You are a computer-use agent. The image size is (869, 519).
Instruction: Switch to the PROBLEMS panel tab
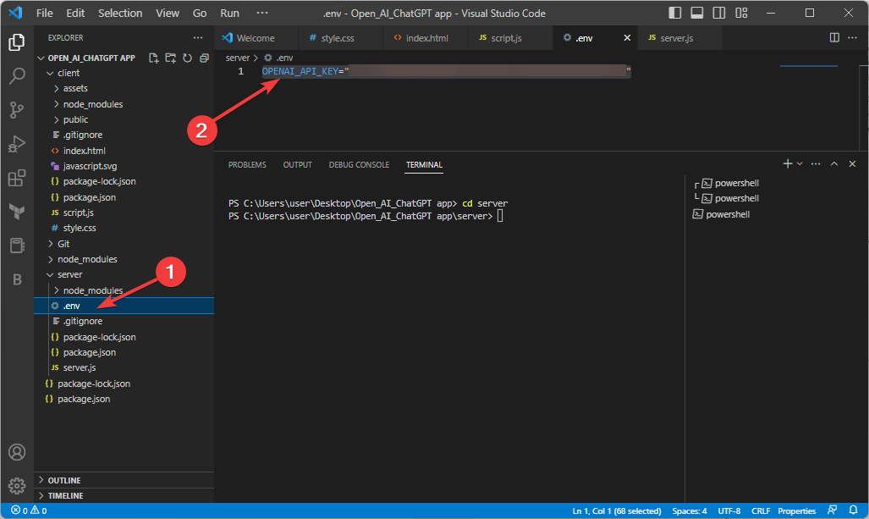(x=247, y=165)
